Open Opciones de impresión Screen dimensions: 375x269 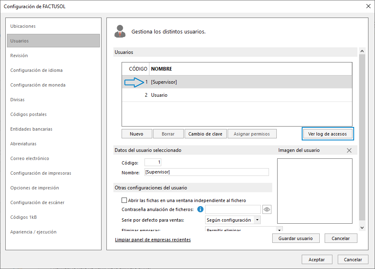tap(53, 188)
